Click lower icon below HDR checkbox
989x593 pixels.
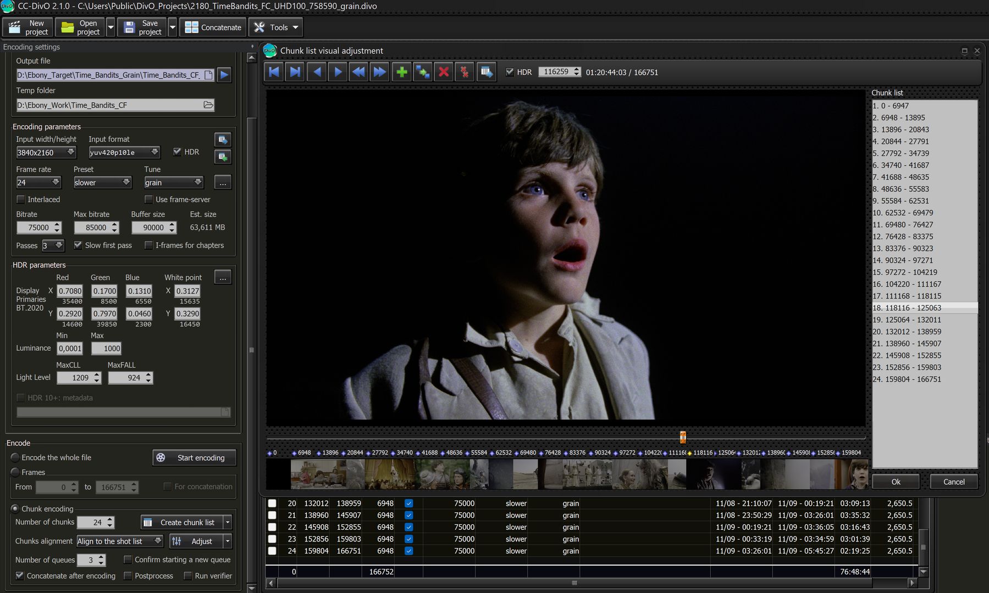click(223, 157)
